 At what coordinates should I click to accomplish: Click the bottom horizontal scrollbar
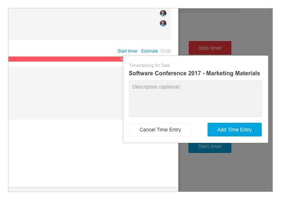coord(93,188)
